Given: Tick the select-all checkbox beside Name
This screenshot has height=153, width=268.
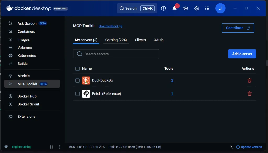Looking at the screenshot, I should [x=77, y=69].
